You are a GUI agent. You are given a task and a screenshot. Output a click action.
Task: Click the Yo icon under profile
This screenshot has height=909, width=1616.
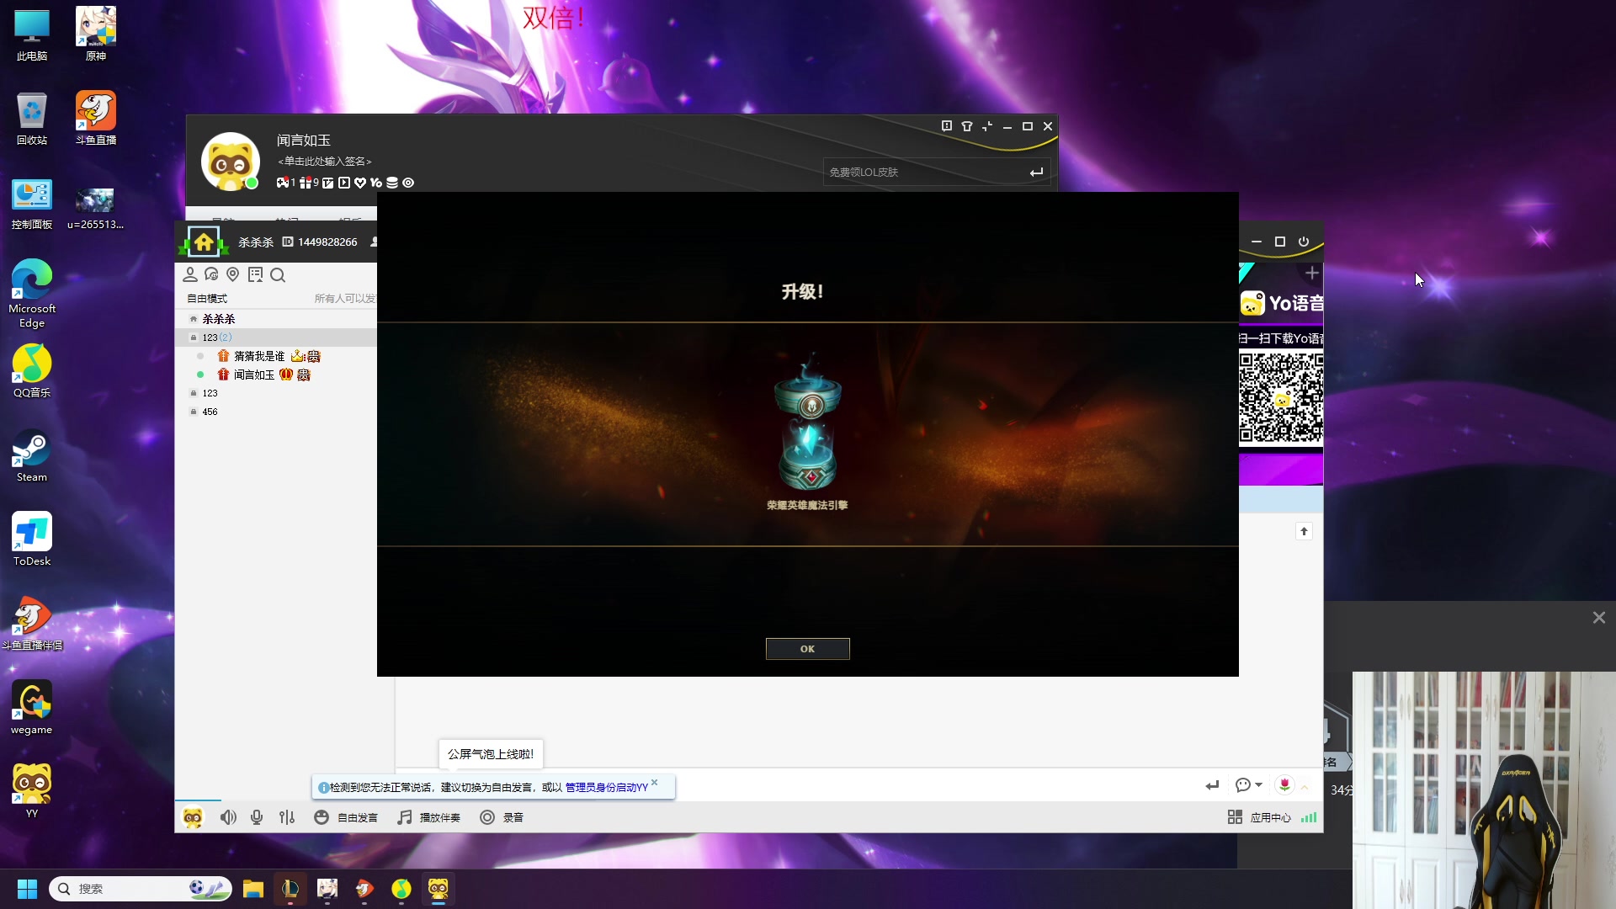(x=376, y=183)
